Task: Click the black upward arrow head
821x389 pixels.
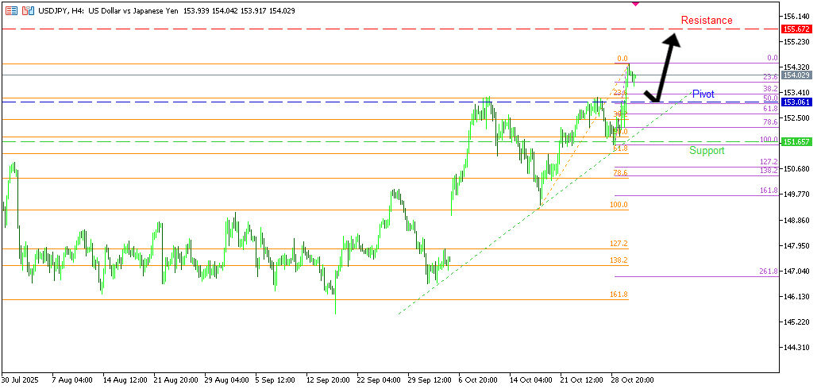Action: coord(674,37)
